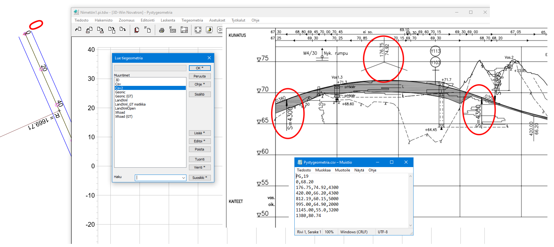The height and width of the screenshot is (247, 554).
Task: Click the yellow pencil monitor redraw icon
Action: (x=209, y=30)
